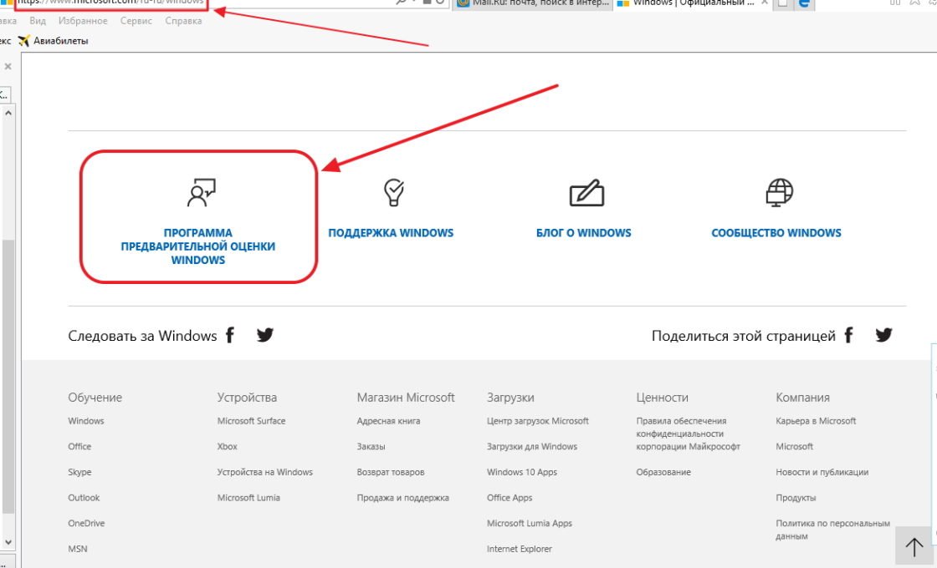Click the globe icon above Сообщество Windows
Viewport: 937px width, 568px height.
click(x=778, y=193)
